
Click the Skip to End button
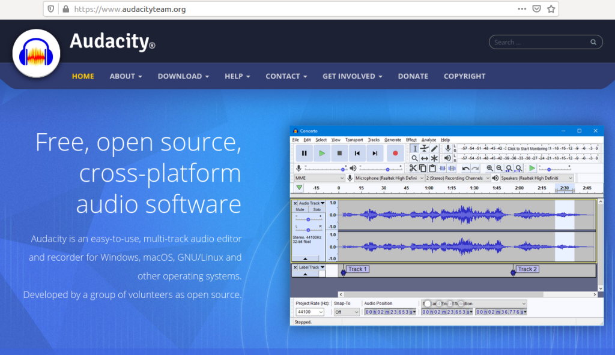[x=375, y=153]
